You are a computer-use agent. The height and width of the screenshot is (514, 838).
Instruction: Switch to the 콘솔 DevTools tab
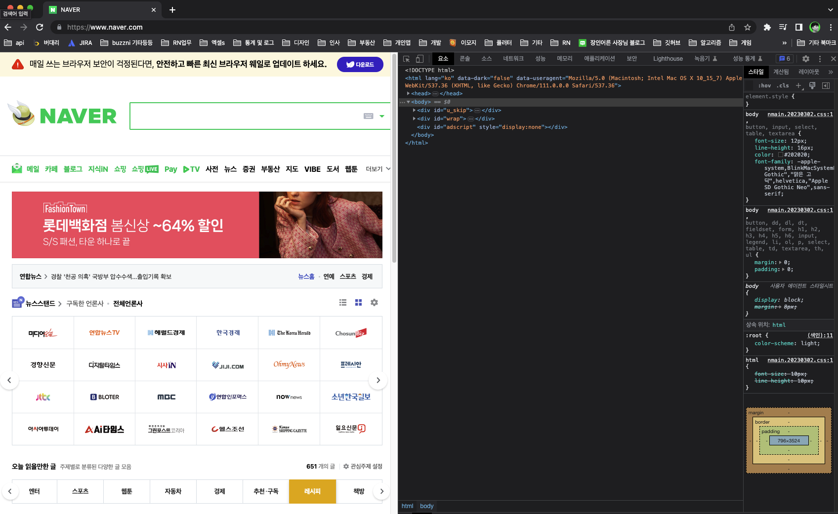pyautogui.click(x=465, y=59)
